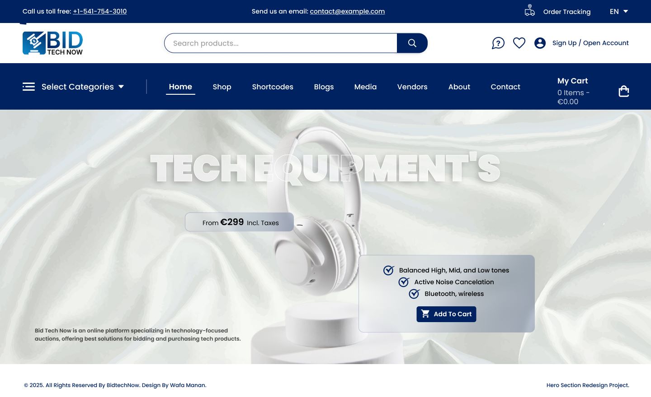Visit the About page
This screenshot has width=651, height=397.
coord(459,87)
